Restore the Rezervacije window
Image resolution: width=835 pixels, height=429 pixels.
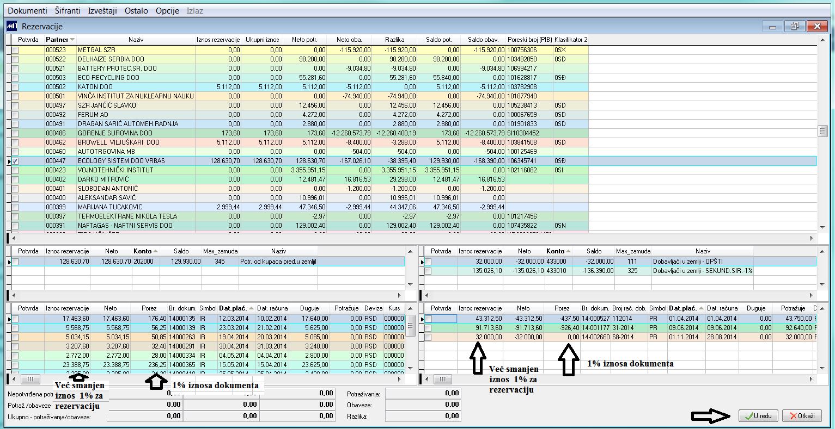click(x=795, y=26)
